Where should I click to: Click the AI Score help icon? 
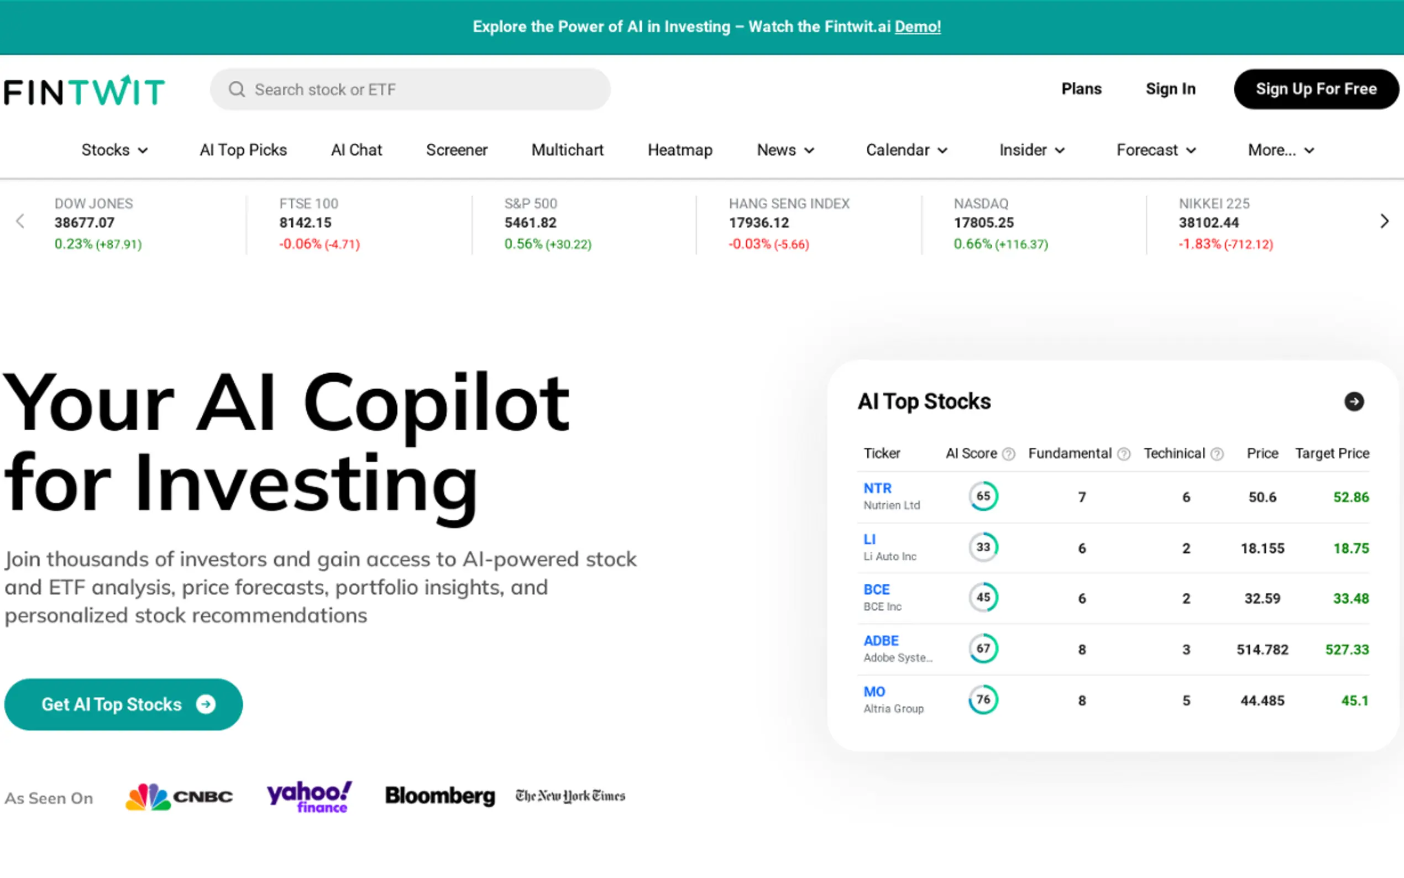pyautogui.click(x=1009, y=454)
